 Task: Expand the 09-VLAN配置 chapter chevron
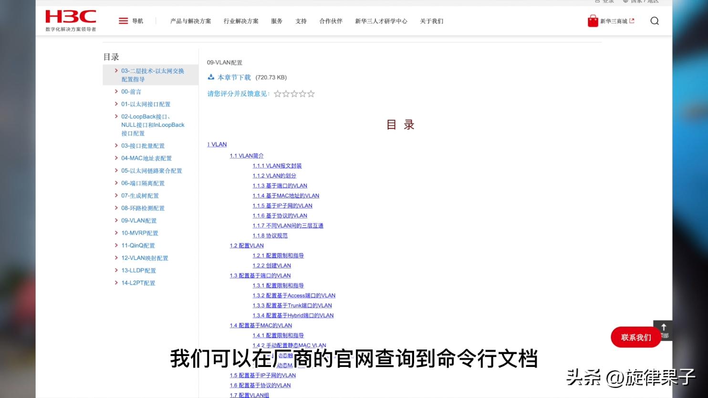click(116, 220)
